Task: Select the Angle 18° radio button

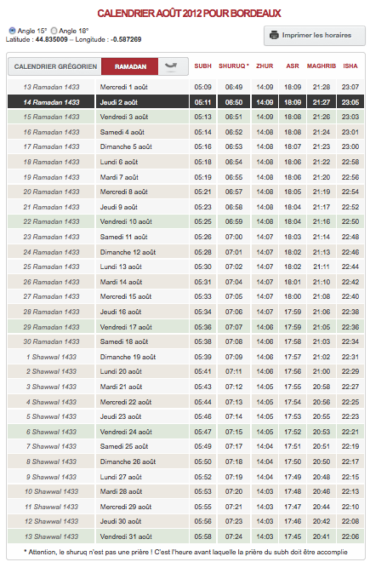Action: (54, 31)
